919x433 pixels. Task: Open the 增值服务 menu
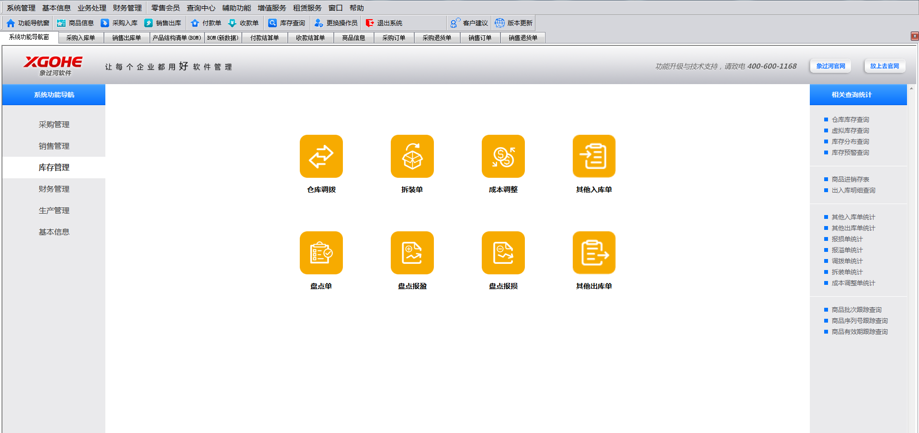[272, 8]
